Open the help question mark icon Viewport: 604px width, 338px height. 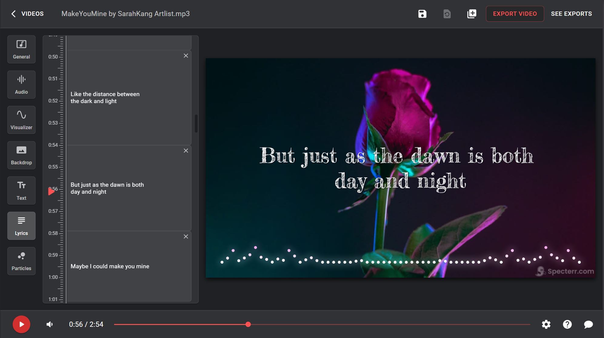[x=567, y=324]
